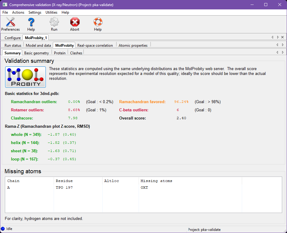287x233 pixels.
Task: Open the Utilities menu
Action: (51, 12)
